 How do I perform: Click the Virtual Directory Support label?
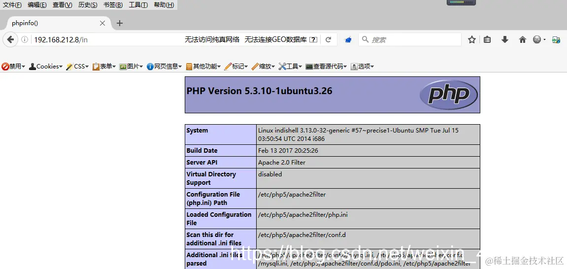click(211, 179)
